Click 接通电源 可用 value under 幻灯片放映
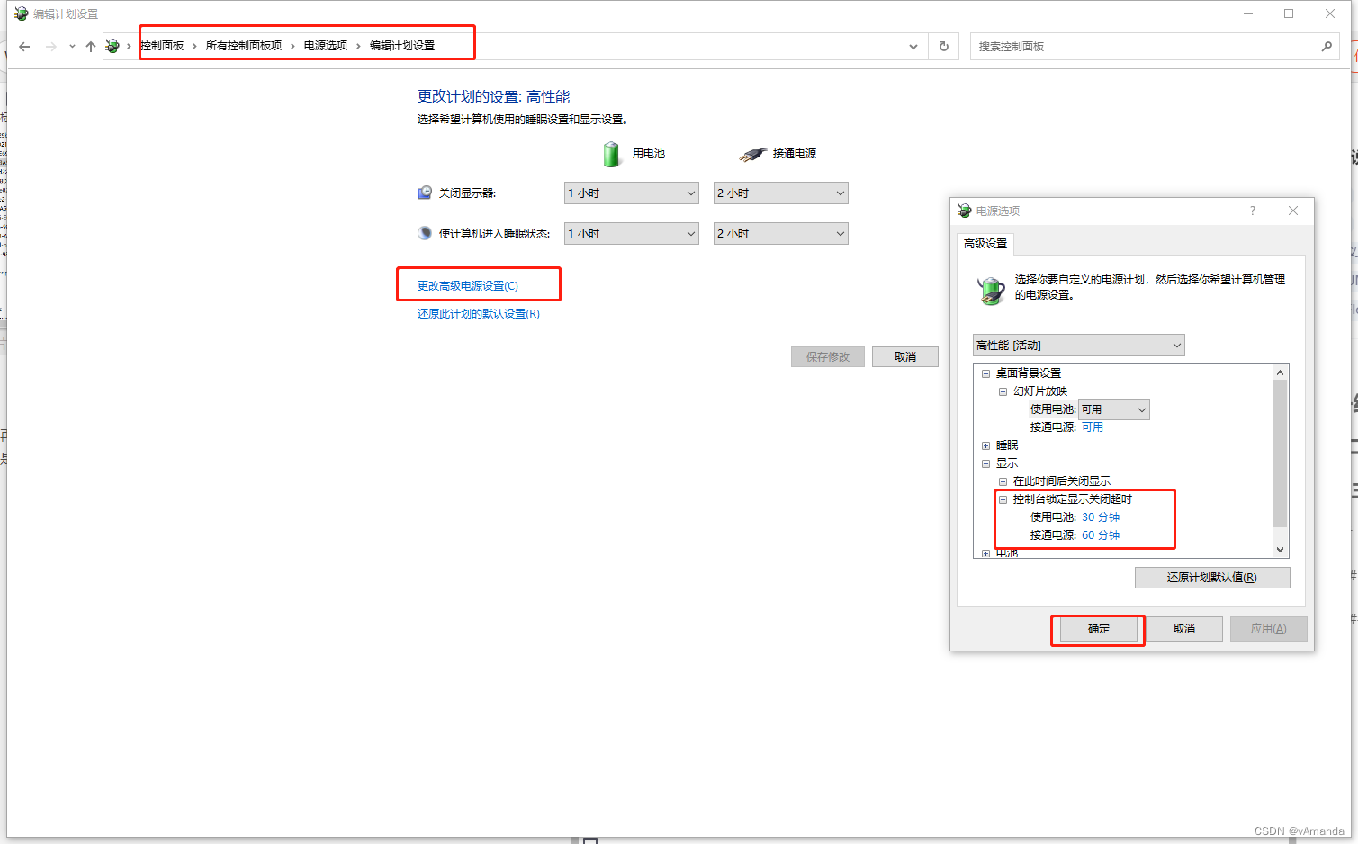 pyautogui.click(x=1093, y=427)
